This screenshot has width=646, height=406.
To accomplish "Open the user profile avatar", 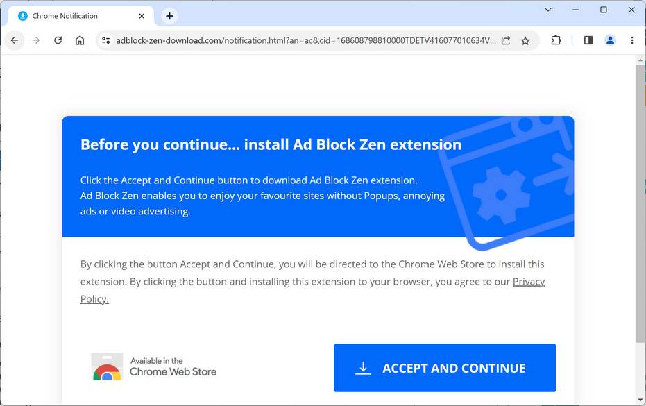I will tap(610, 40).
